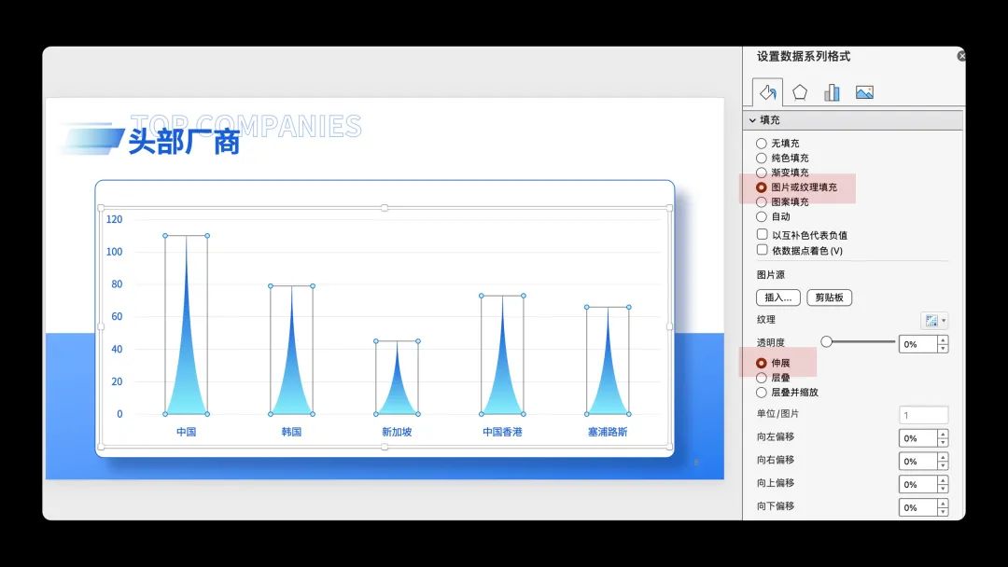Select the 图案填充 radio option
The height and width of the screenshot is (567, 1008).
click(762, 202)
